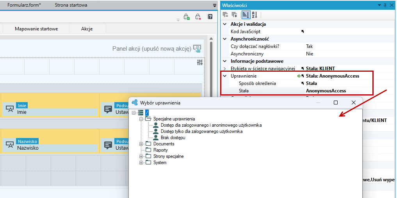Collapse the root node in permission tree
This screenshot has width=397, height=198.
click(134, 113)
